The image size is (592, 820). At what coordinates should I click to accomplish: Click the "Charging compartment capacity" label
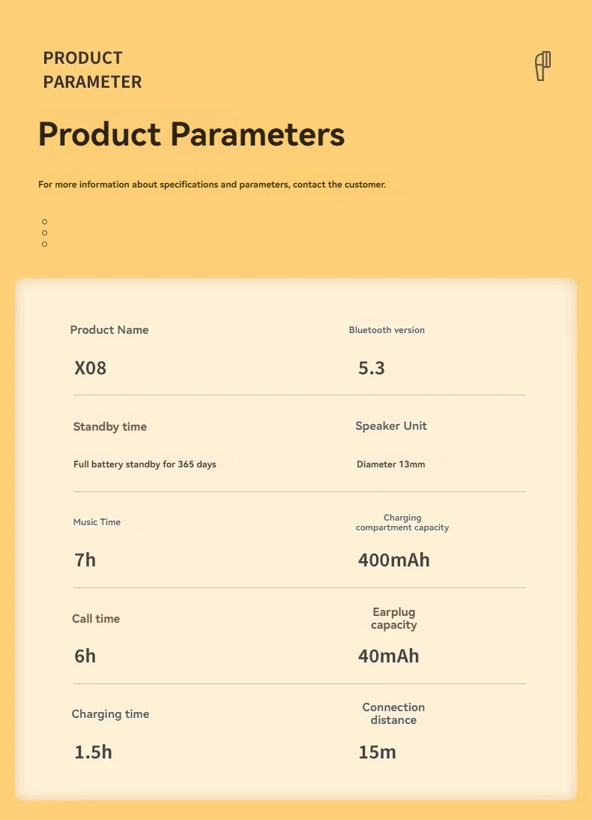pyautogui.click(x=402, y=523)
